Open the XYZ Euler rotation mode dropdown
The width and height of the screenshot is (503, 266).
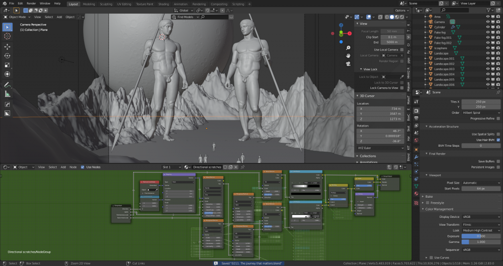(381, 148)
